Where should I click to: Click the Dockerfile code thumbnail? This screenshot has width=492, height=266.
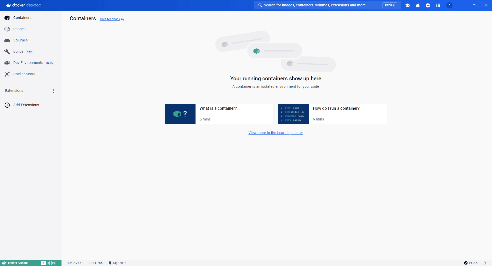tap(293, 114)
